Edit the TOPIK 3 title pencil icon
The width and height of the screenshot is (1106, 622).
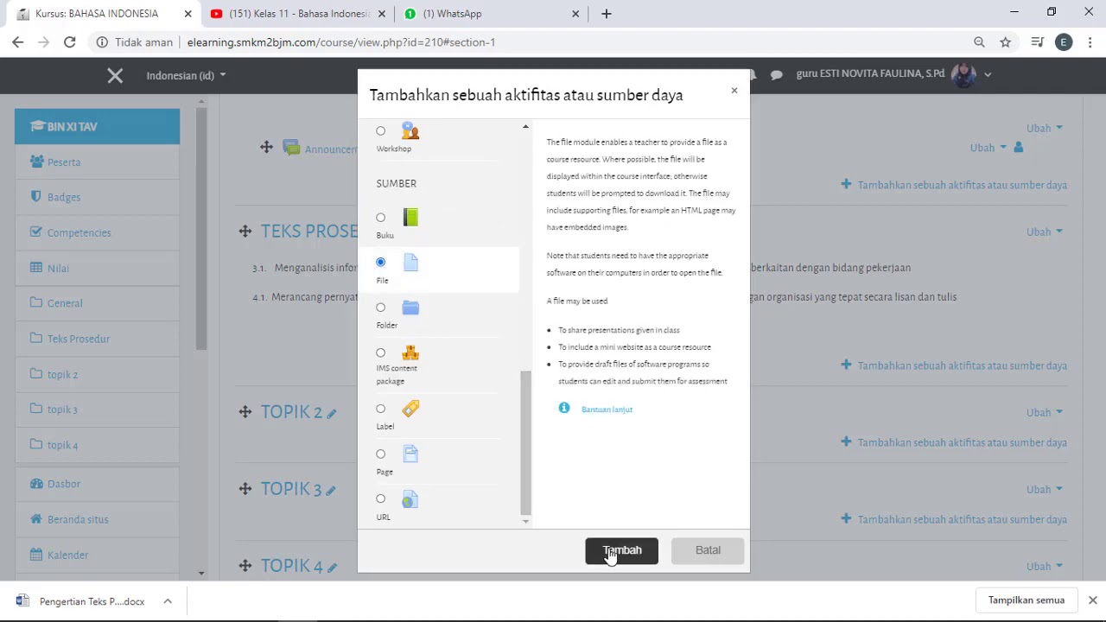(x=331, y=491)
